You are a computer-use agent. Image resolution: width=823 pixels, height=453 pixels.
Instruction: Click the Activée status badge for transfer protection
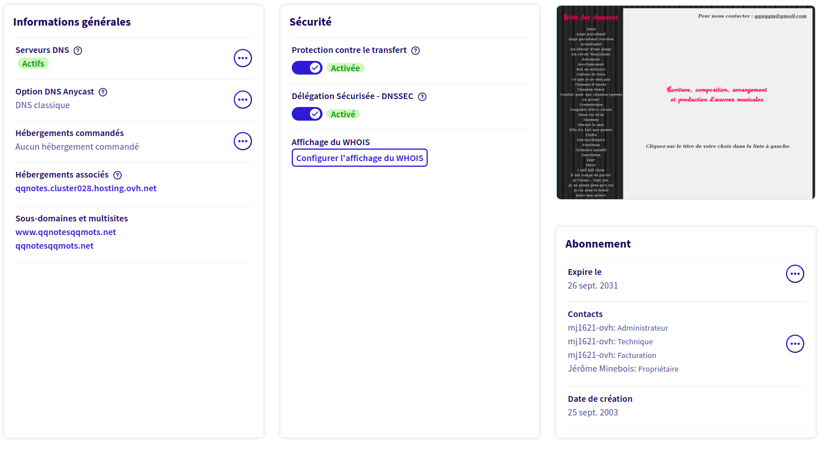click(345, 68)
